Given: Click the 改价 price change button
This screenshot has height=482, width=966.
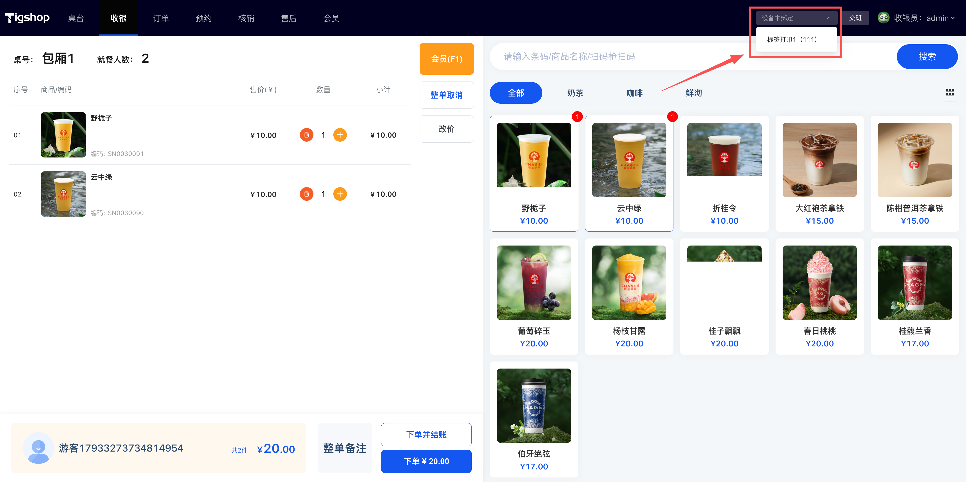Looking at the screenshot, I should tap(446, 129).
